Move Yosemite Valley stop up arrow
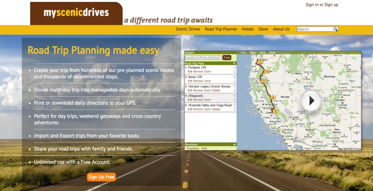373x191 pixels. click(x=234, y=105)
